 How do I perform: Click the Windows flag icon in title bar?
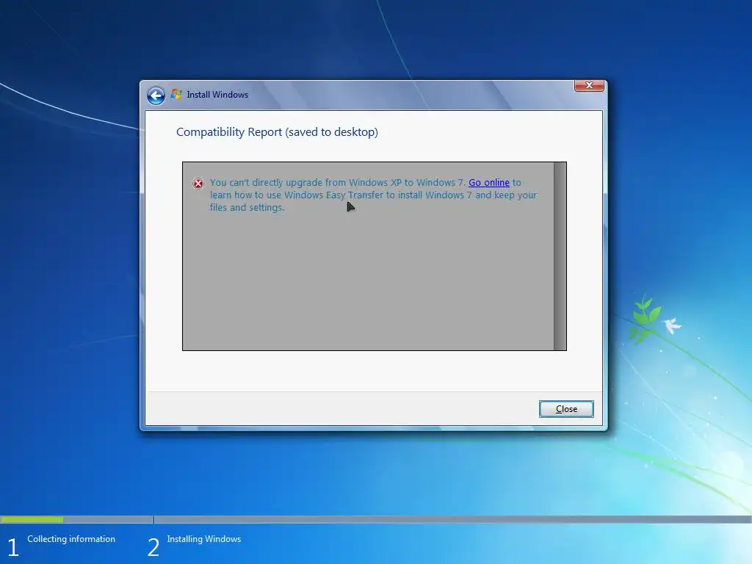[176, 95]
